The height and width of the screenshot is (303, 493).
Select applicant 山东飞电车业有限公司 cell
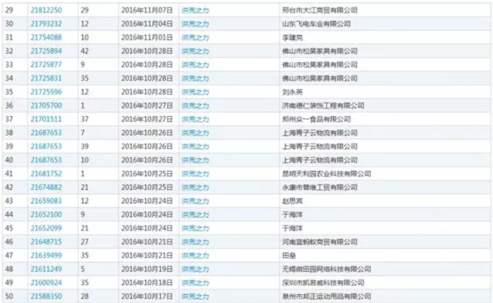(x=316, y=24)
